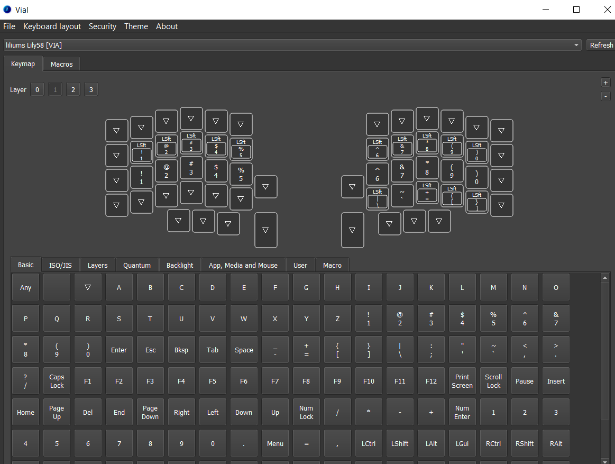The image size is (615, 464).
Task: Open the Security menu
Action: tap(103, 26)
